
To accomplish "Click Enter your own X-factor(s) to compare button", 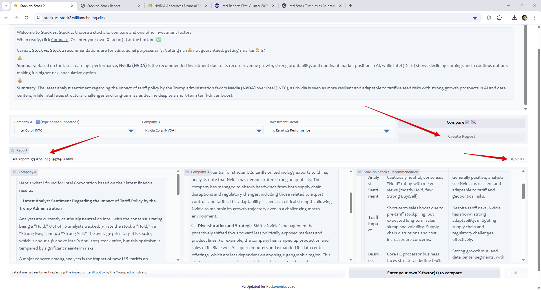I will pyautogui.click(x=424, y=273).
